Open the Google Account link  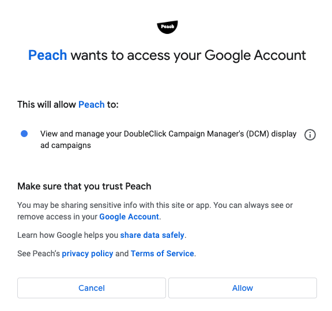pos(129,217)
